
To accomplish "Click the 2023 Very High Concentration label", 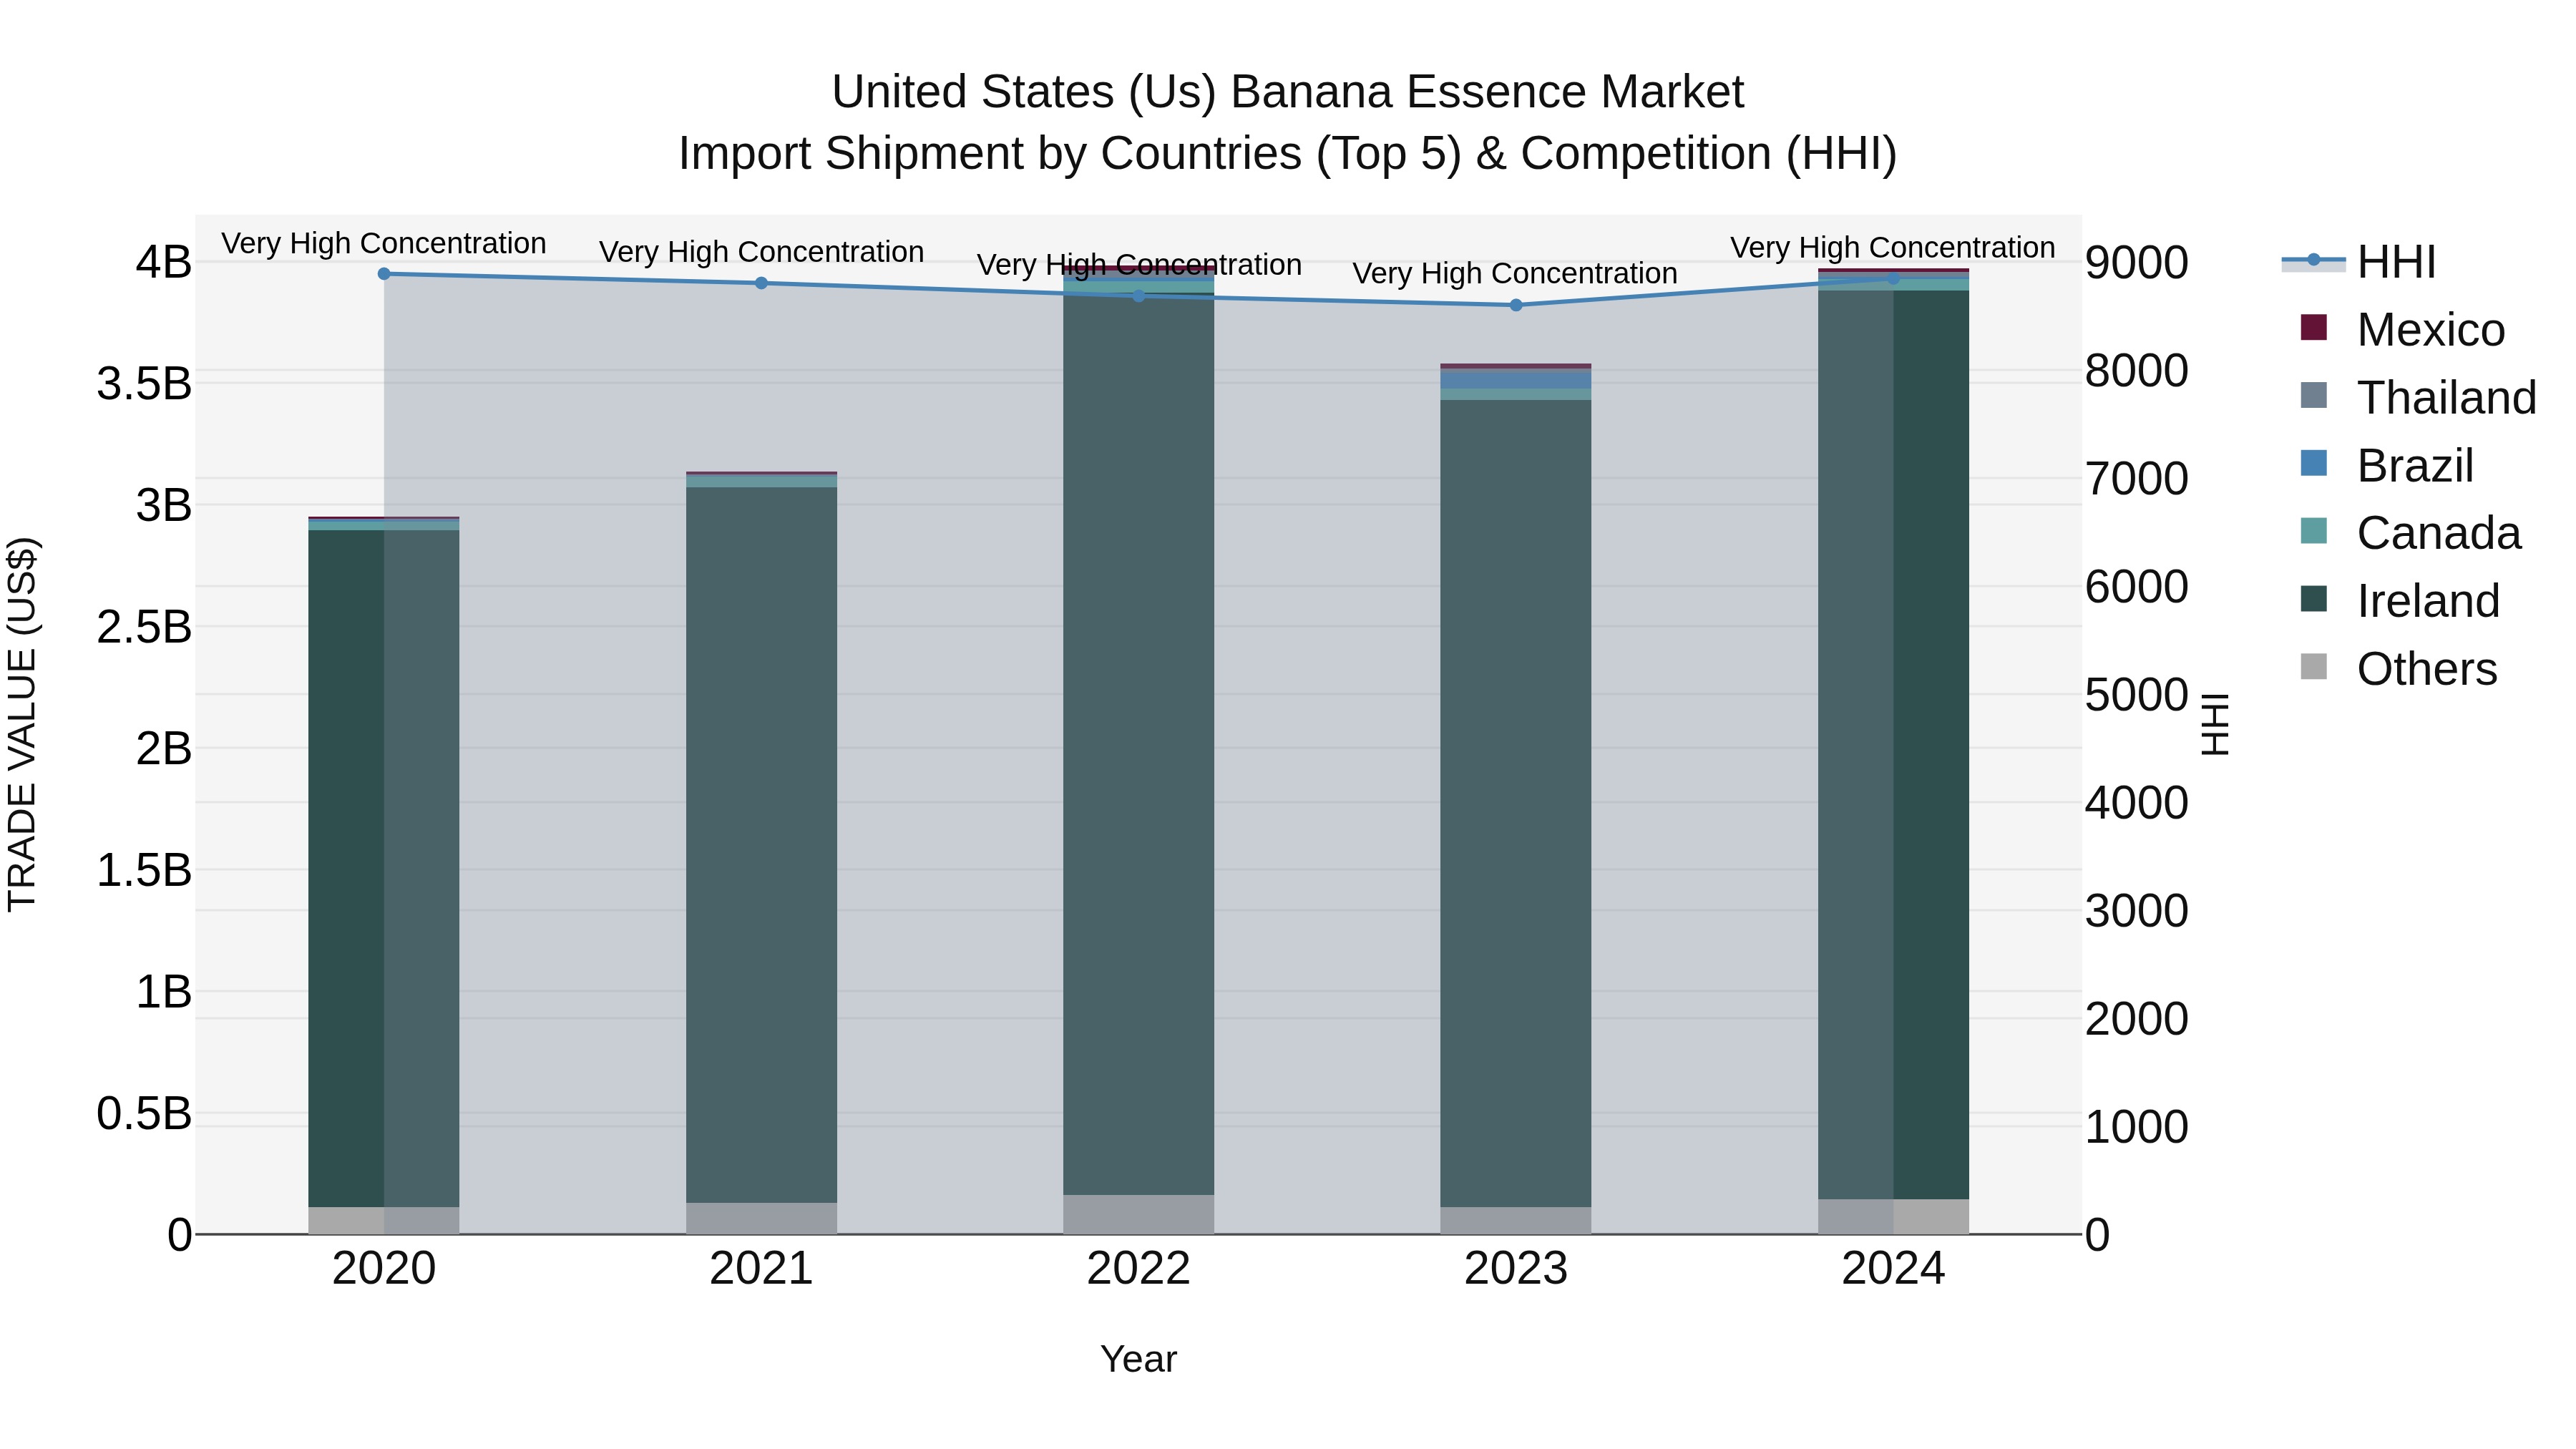I will coord(1515,273).
